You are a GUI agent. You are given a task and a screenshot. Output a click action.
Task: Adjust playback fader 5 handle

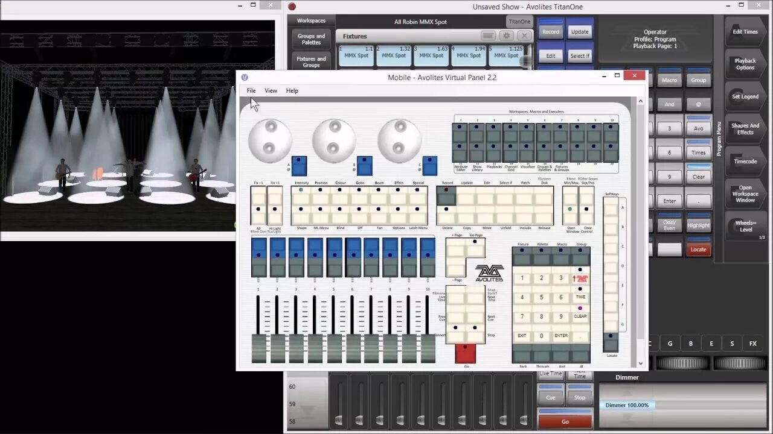pos(334,348)
